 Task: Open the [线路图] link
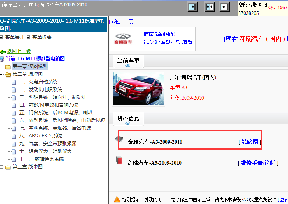[250, 142]
